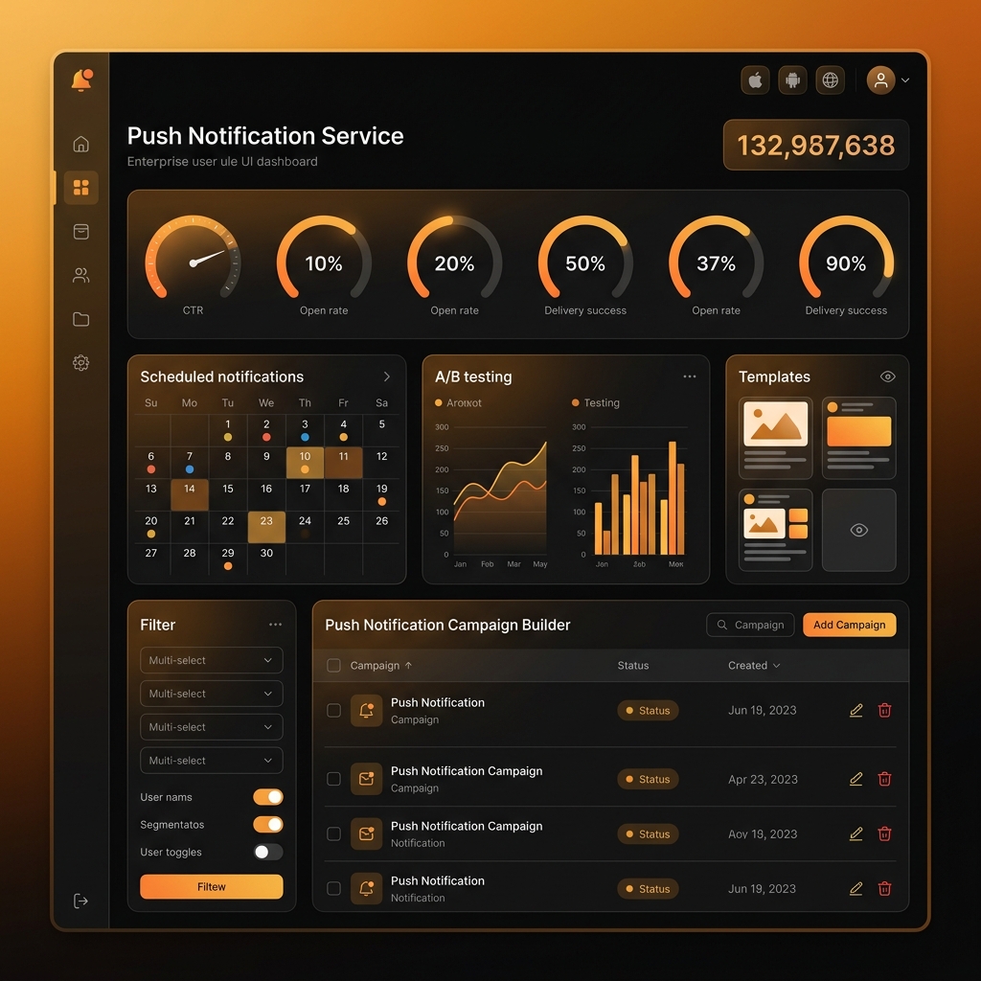Click the user avatar icon
The height and width of the screenshot is (981, 981).
881,80
